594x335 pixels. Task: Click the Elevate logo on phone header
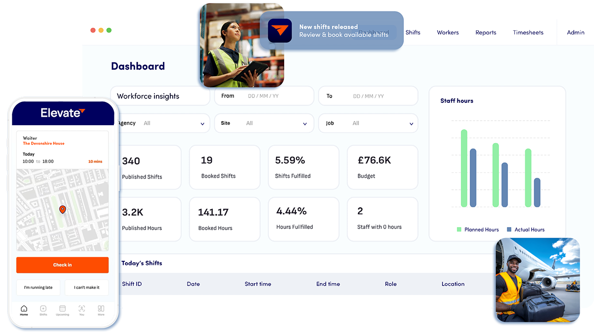coord(62,113)
